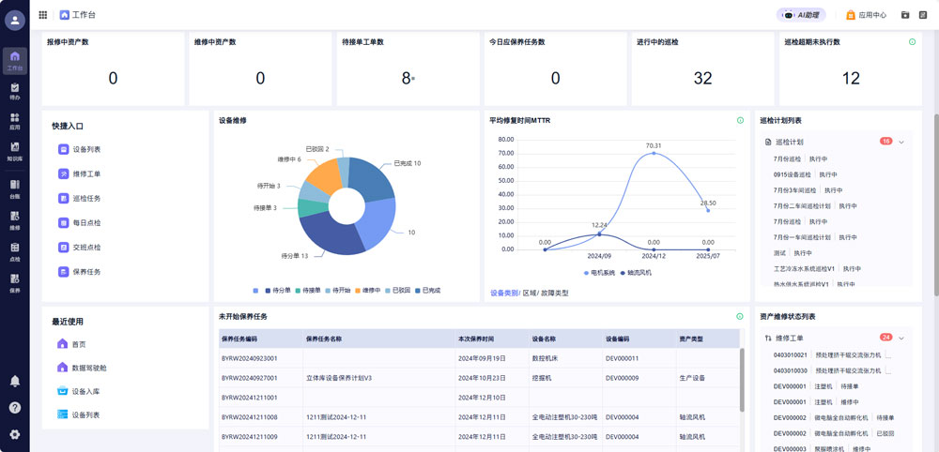This screenshot has width=939, height=452.
Task: Click sort icon beside 维修工单 header
Action: tap(768, 338)
